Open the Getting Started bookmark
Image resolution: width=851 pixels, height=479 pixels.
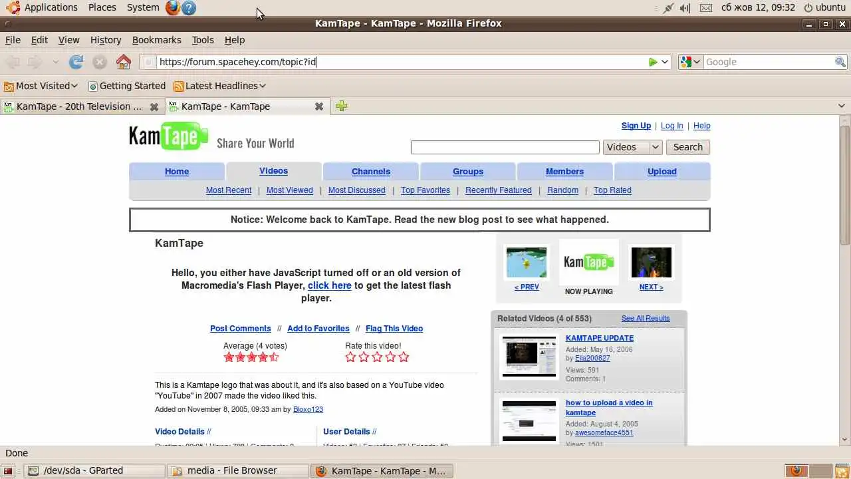127,86
